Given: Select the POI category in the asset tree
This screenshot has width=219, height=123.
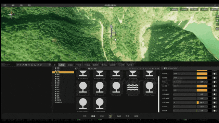Looking at the screenshot, I should pos(59,102).
